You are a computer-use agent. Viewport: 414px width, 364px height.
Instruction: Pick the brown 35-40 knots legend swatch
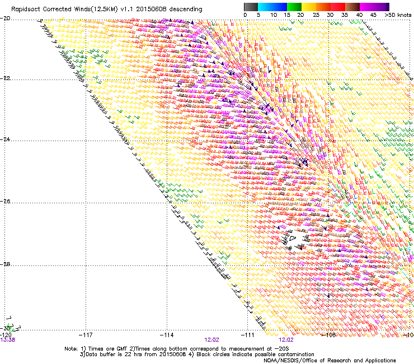tap(352, 7)
